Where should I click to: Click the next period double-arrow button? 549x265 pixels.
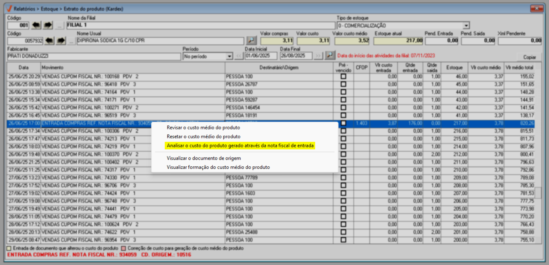tap(318, 56)
